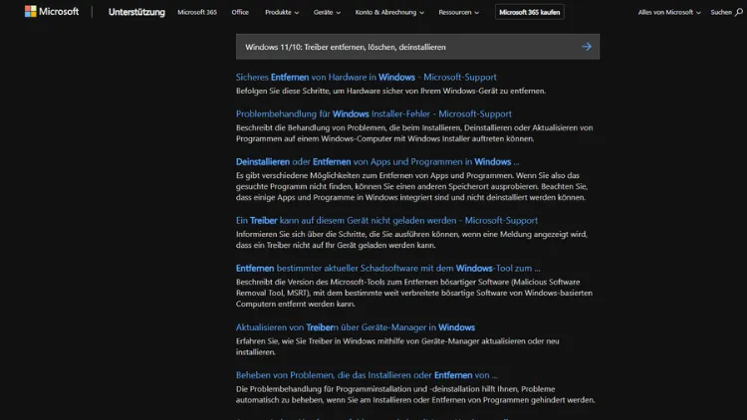Click description 'Erfahren Sie, wie Sie Treiber'
Viewport: 747px width, 420px height.
tap(397, 346)
